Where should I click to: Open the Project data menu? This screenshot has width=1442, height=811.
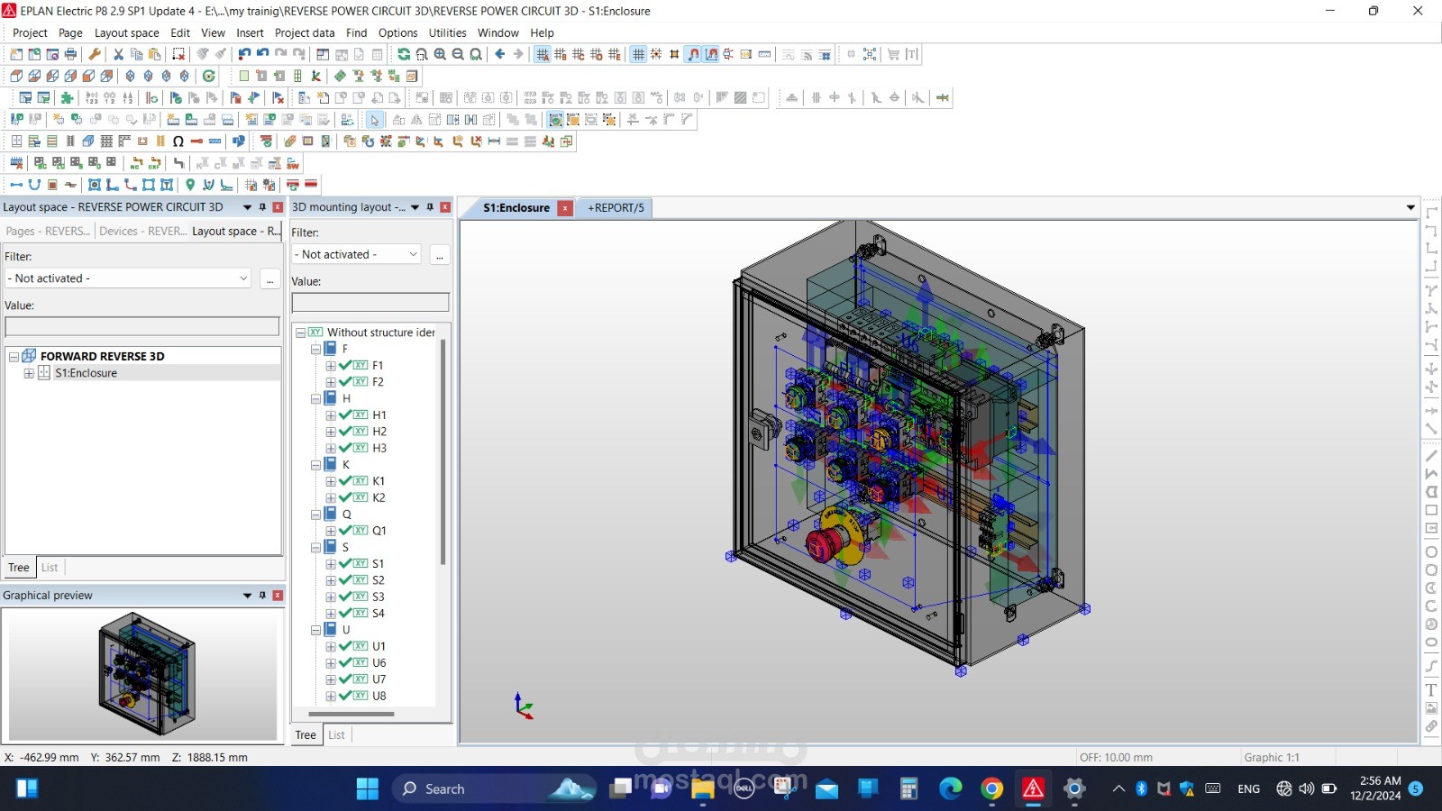pos(305,32)
